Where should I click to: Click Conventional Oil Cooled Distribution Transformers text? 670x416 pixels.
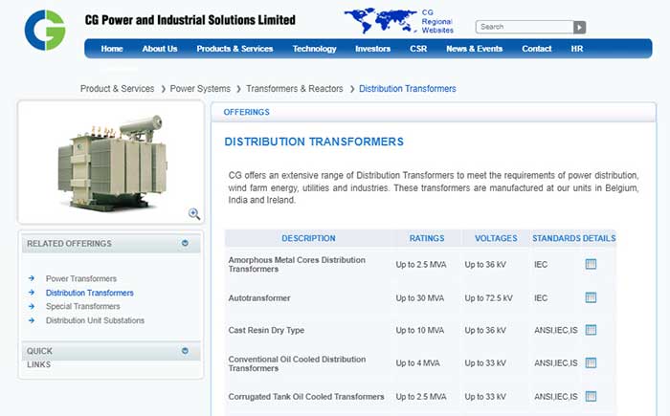[x=297, y=363]
